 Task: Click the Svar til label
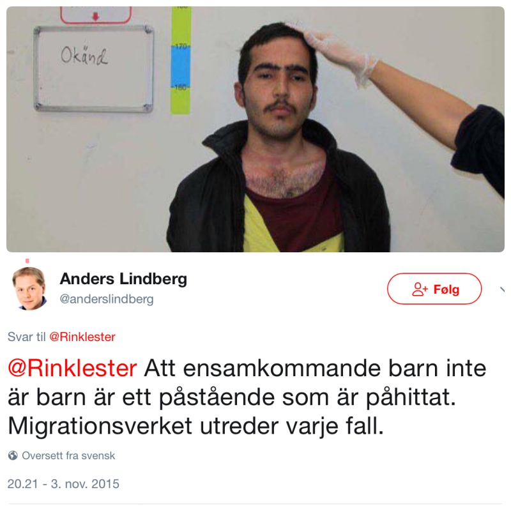click(x=26, y=337)
